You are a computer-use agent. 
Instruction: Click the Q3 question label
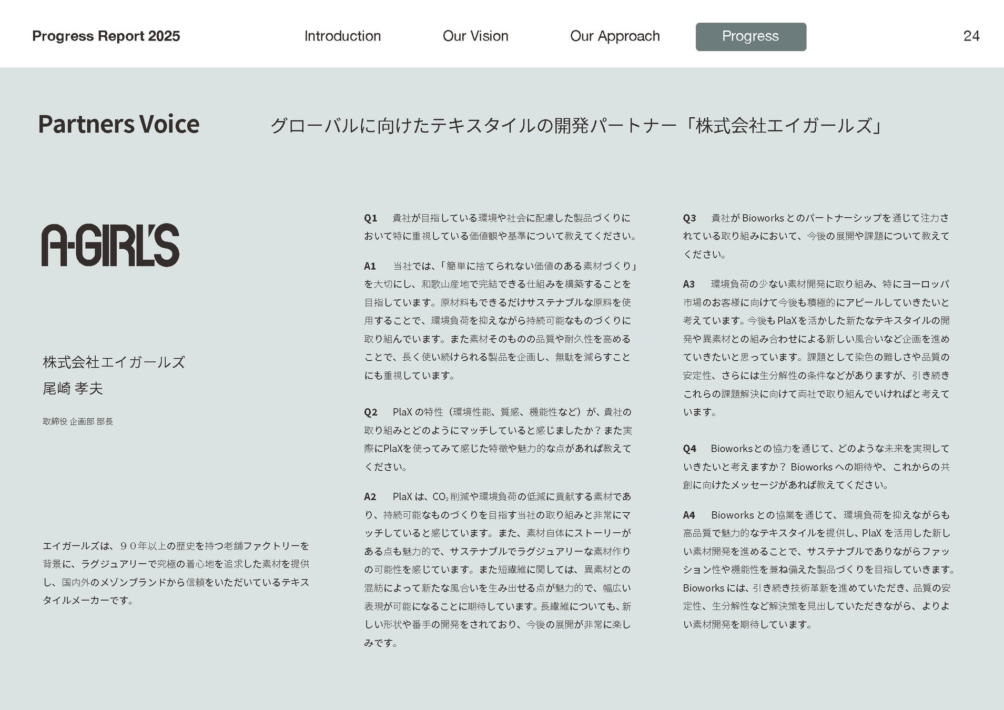pos(689,218)
